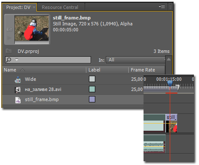Image resolution: width=199 pixels, height=165 pixels.
Task: Play the preview thumbnail clip
Action: pyautogui.click(x=9, y=38)
